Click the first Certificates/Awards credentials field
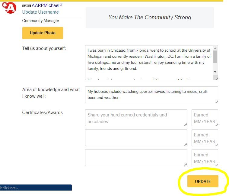 [136, 118]
